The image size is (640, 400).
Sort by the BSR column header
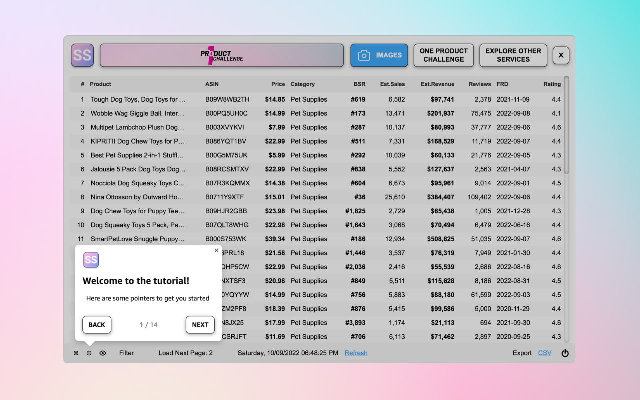click(359, 84)
